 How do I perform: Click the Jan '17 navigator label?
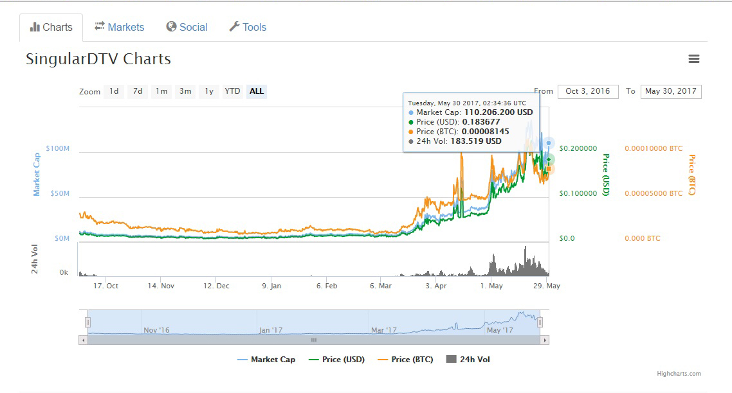click(271, 330)
